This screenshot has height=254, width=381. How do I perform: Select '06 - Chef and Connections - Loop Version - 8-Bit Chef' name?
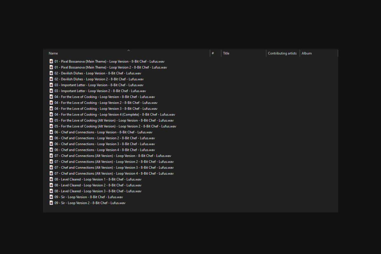103,132
